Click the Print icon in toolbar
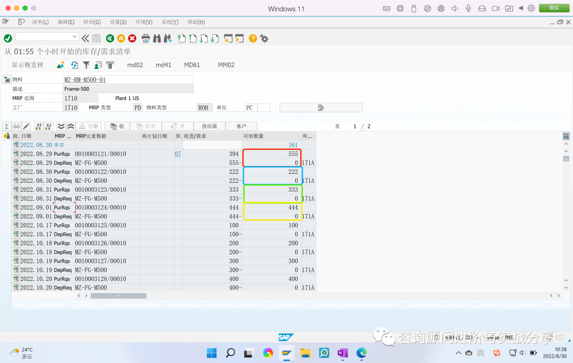Screen dimensions: 573x363 coord(145,38)
